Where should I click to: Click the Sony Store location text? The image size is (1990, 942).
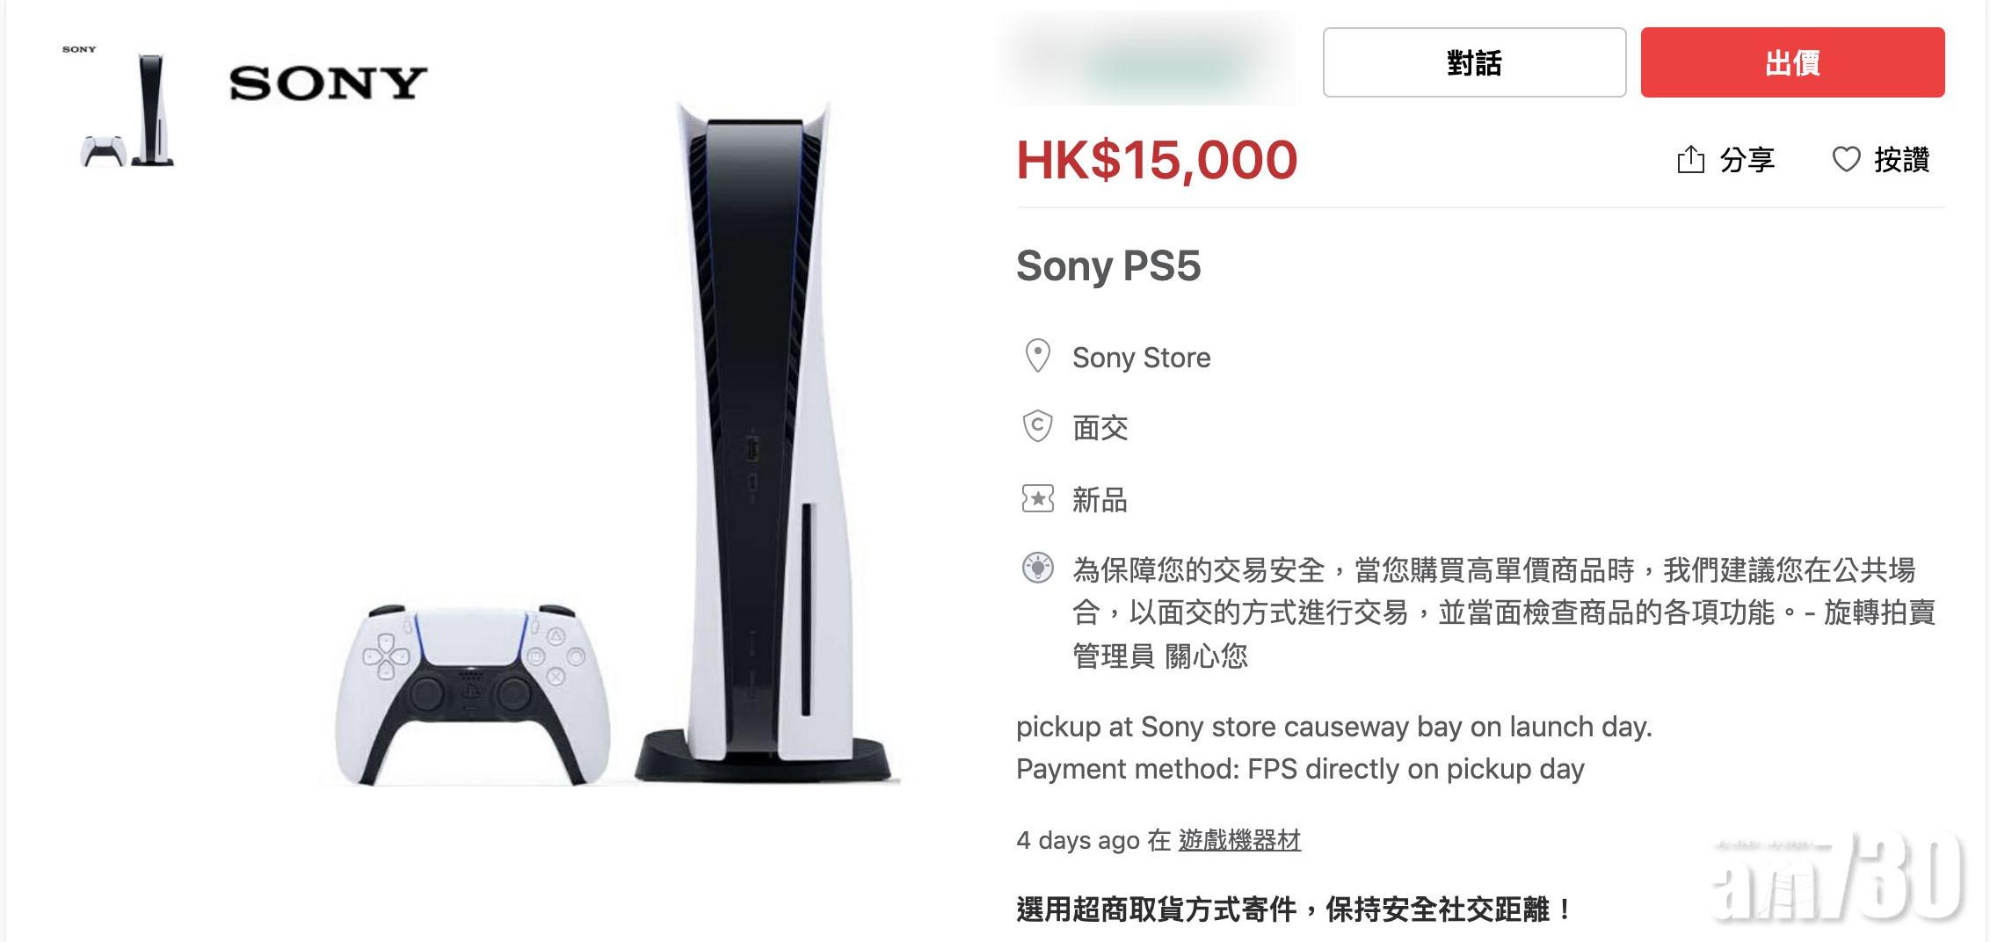point(1141,358)
